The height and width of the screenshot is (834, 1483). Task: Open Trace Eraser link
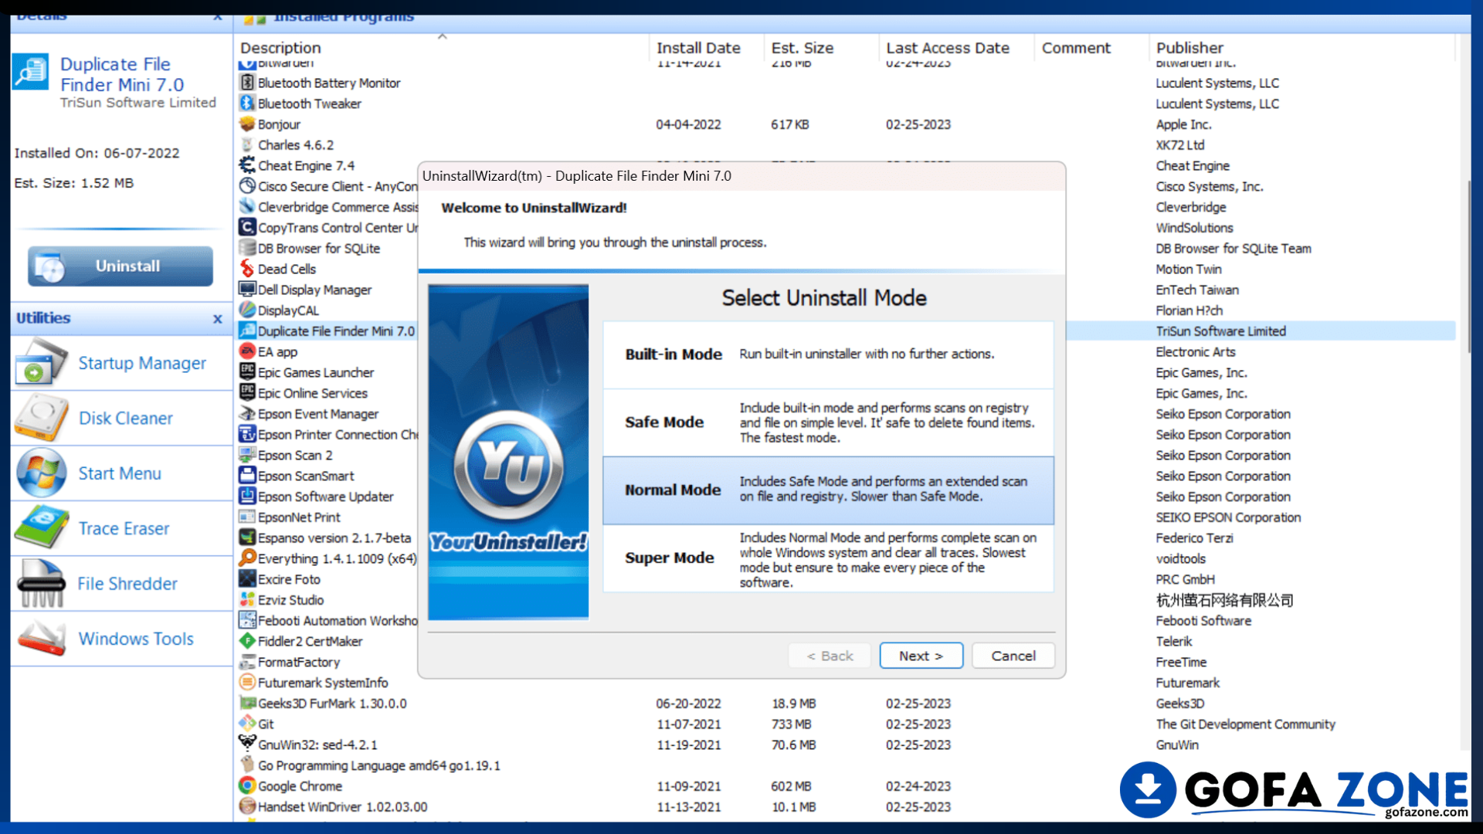(124, 528)
